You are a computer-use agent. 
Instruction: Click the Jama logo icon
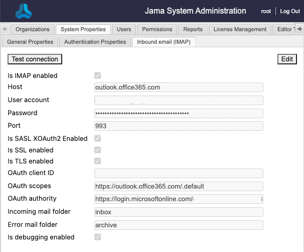tap(24, 11)
